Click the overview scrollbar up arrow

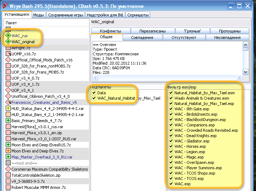246,45
